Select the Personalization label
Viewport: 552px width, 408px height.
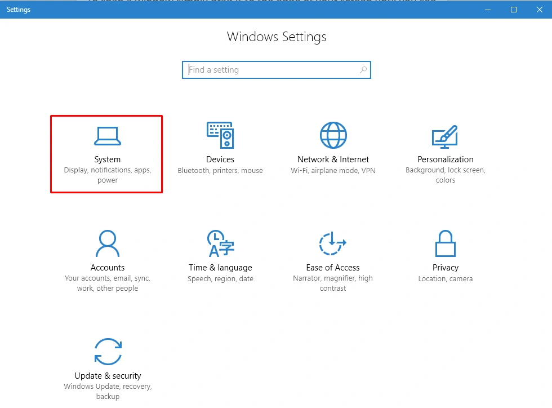click(x=446, y=159)
